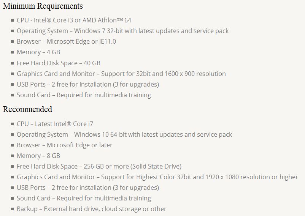Viewport: 305px width, 216px height.
Task: Click the Sound Card line under Recommended
Action: pyautogui.click(x=84, y=198)
